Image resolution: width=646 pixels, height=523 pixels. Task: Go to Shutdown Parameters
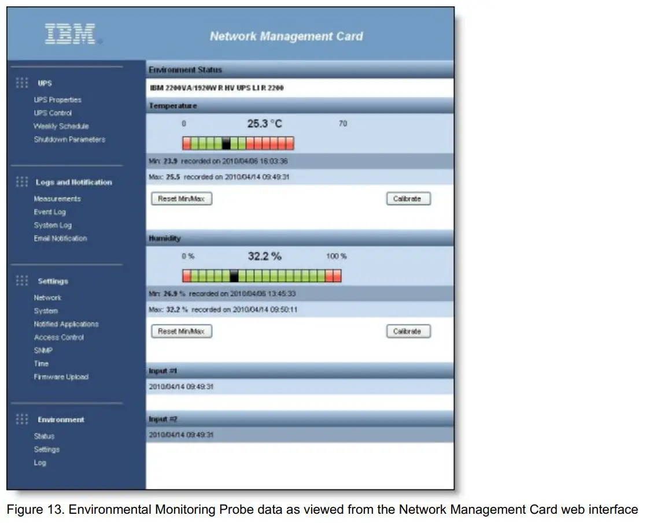[69, 139]
